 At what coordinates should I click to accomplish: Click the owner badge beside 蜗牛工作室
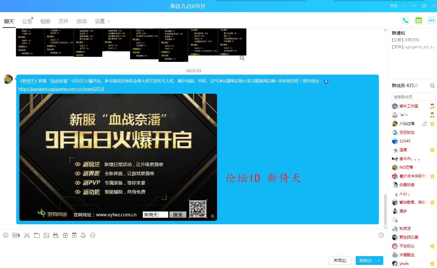[x=432, y=106]
